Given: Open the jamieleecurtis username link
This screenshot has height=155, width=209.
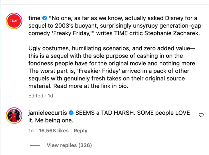Looking at the screenshot, I should coord(48,113).
